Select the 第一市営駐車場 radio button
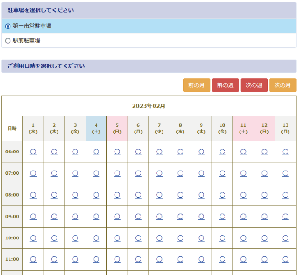 point(8,26)
